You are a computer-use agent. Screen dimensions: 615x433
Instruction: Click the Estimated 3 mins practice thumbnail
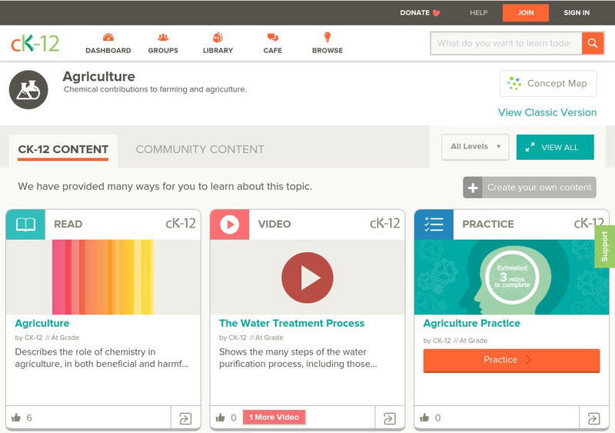[x=512, y=277]
